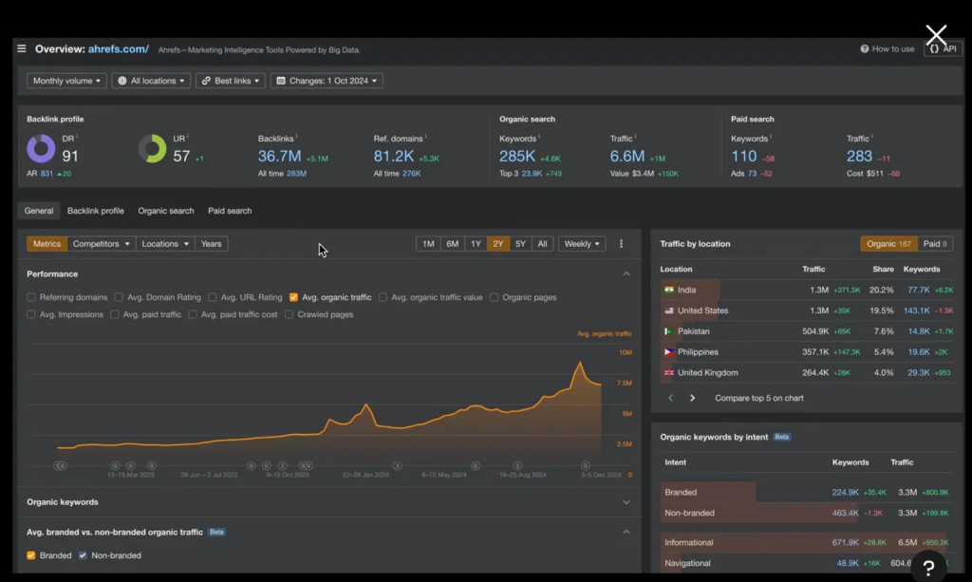This screenshot has width=972, height=582.
Task: Click Compare top 5 on chart
Action: click(x=758, y=398)
